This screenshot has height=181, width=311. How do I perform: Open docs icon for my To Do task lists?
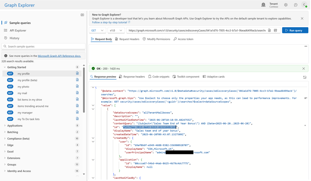[x=77, y=119]
